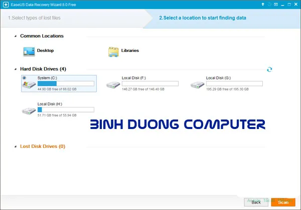The width and height of the screenshot is (301, 210).
Task: Click the System (C:) Windows drive icon
Action: (29, 84)
